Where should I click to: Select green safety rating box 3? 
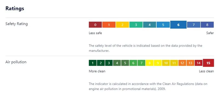click(136, 25)
